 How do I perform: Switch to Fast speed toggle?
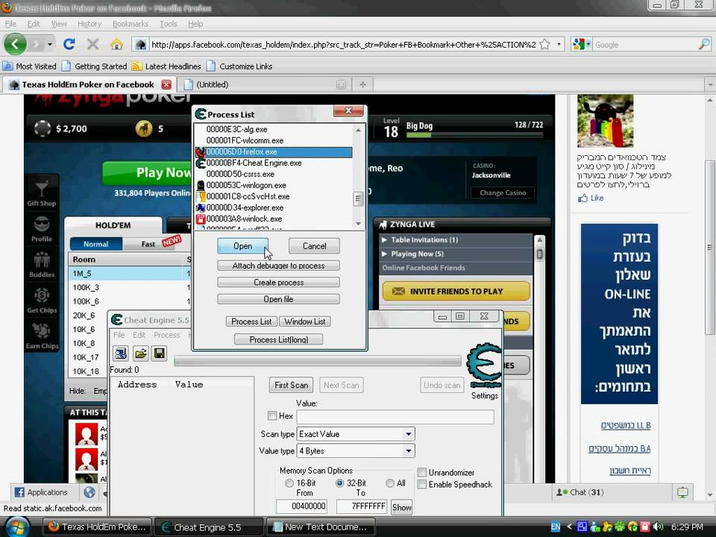[148, 244]
